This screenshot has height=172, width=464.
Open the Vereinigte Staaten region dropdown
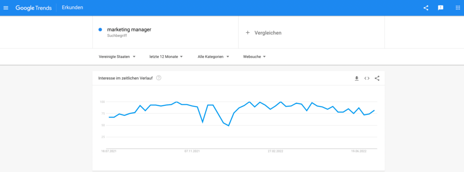coord(117,57)
